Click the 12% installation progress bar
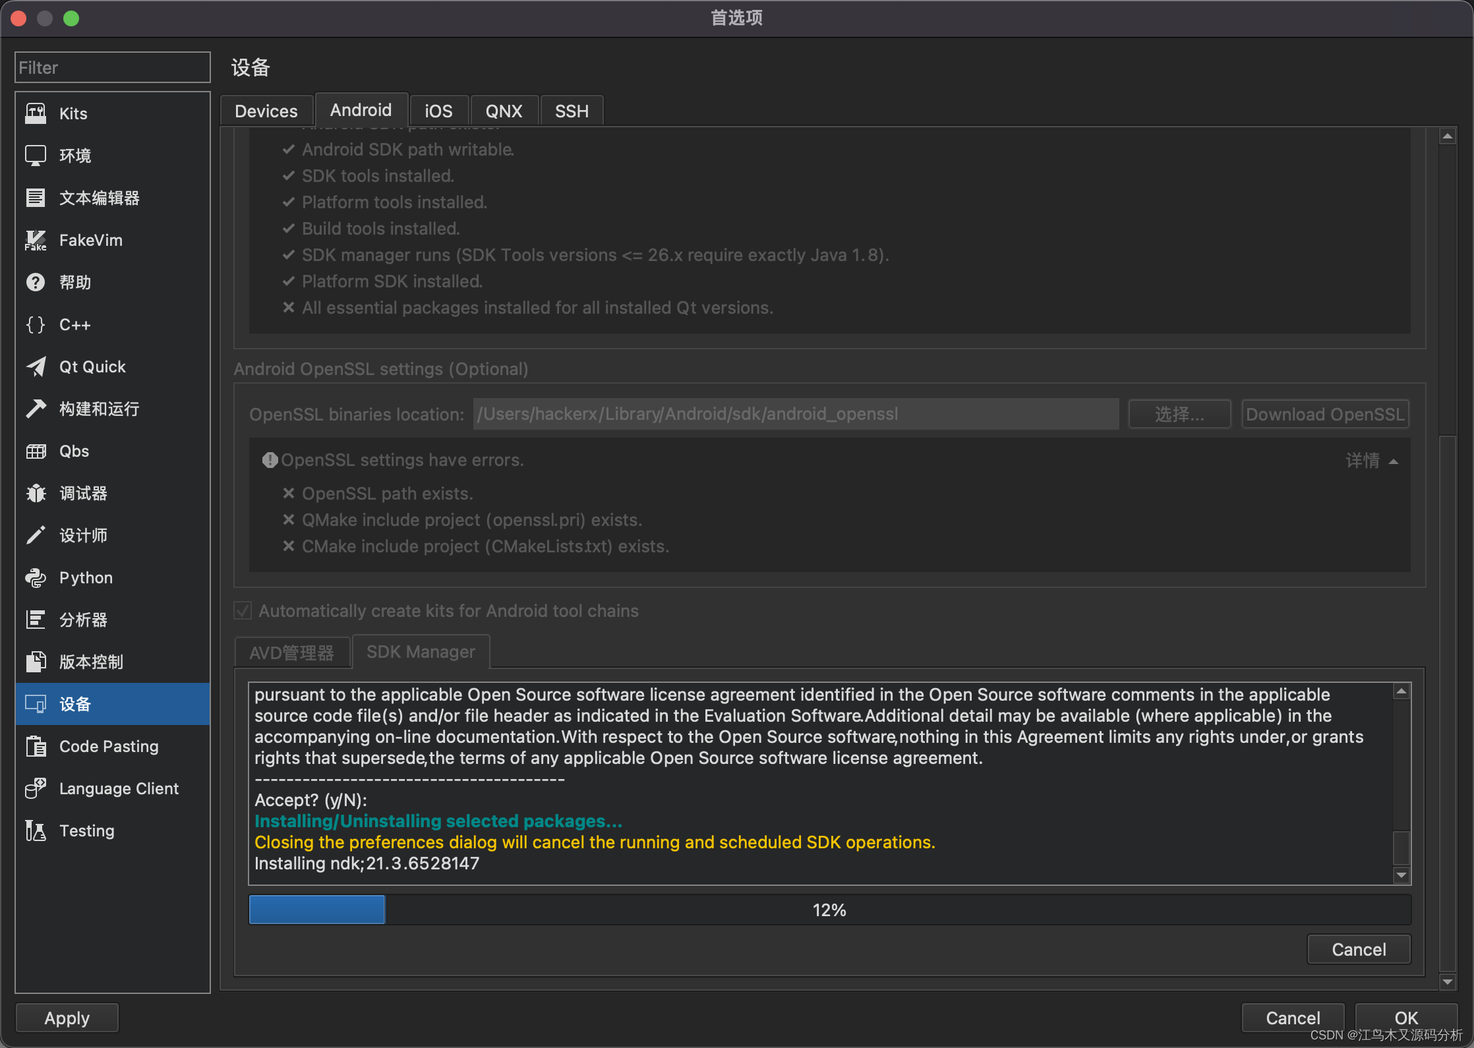Viewport: 1474px width, 1048px height. (829, 910)
